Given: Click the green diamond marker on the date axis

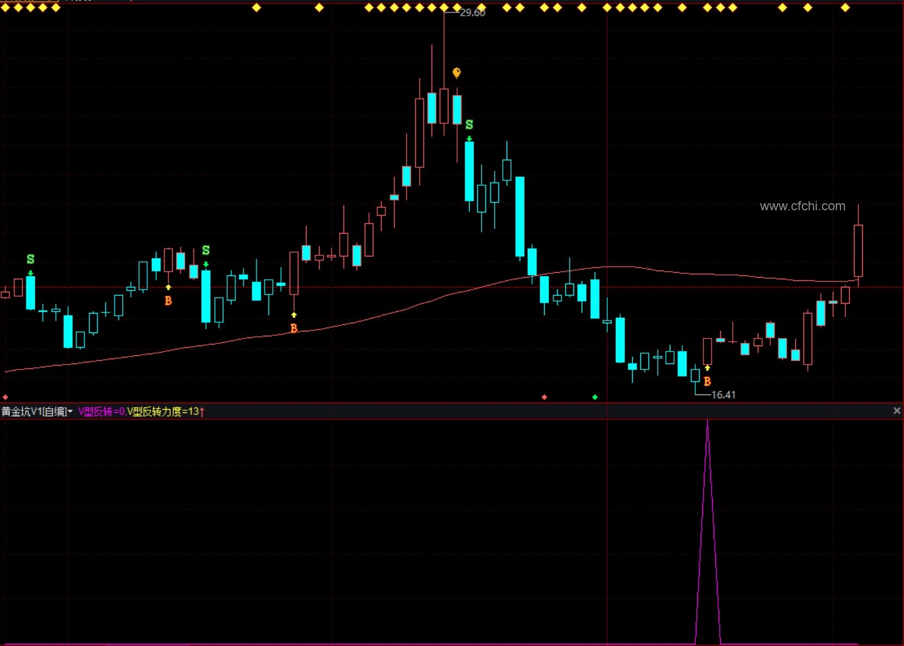Looking at the screenshot, I should pyautogui.click(x=595, y=397).
